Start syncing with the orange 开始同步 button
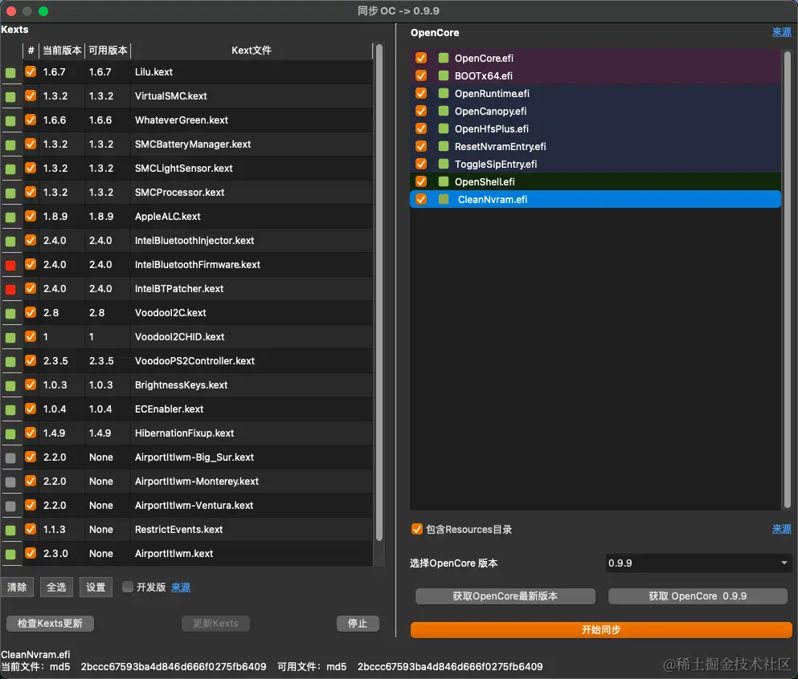Image resolution: width=798 pixels, height=679 pixels. point(601,630)
